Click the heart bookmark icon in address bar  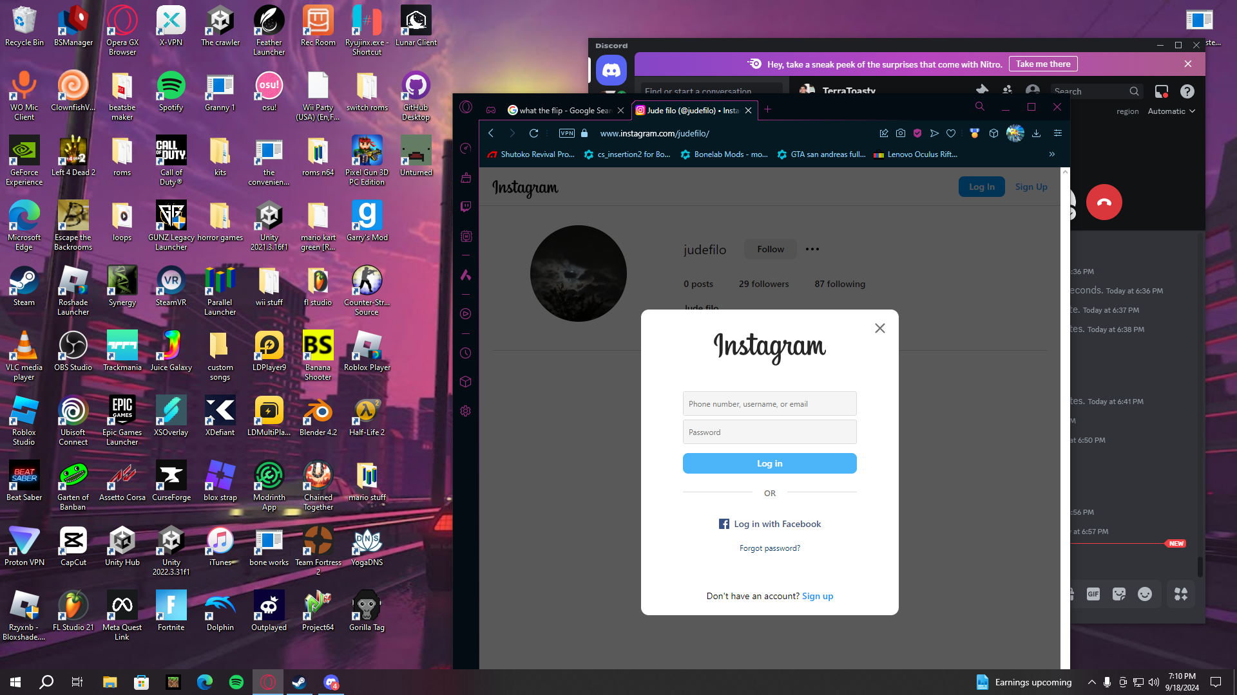tap(951, 133)
